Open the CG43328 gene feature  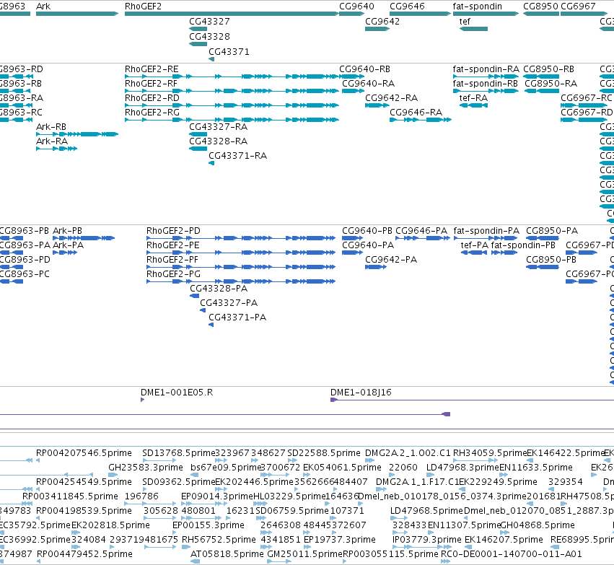[x=198, y=44]
